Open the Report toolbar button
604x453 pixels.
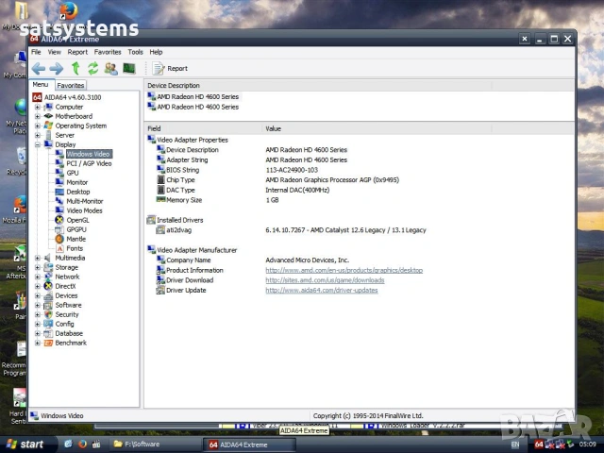pos(170,69)
